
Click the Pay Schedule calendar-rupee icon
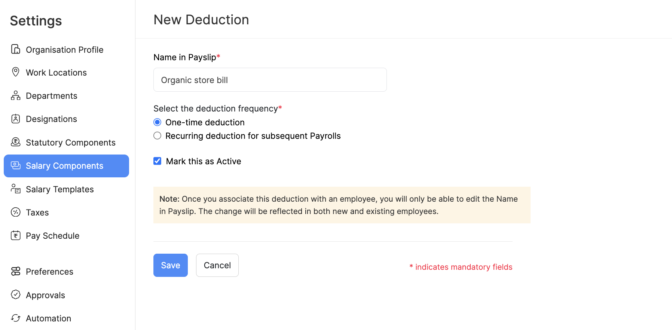(x=15, y=235)
